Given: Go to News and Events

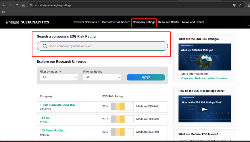Looking at the screenshot, I should [x=193, y=22].
